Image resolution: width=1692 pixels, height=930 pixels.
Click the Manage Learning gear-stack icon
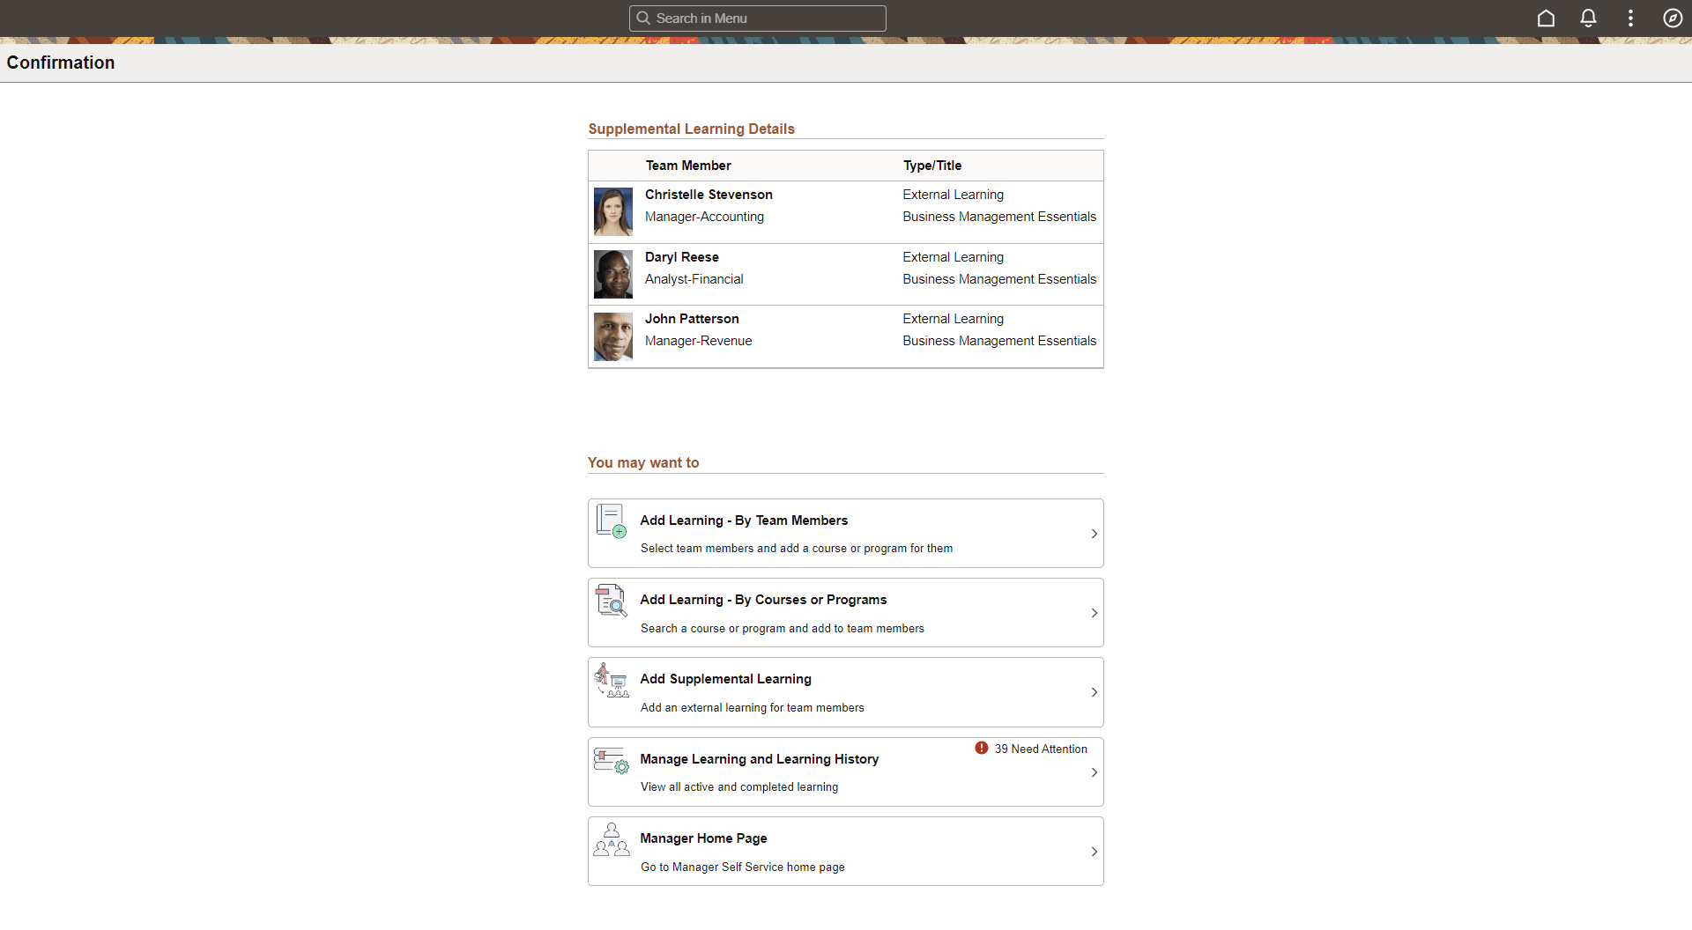611,759
